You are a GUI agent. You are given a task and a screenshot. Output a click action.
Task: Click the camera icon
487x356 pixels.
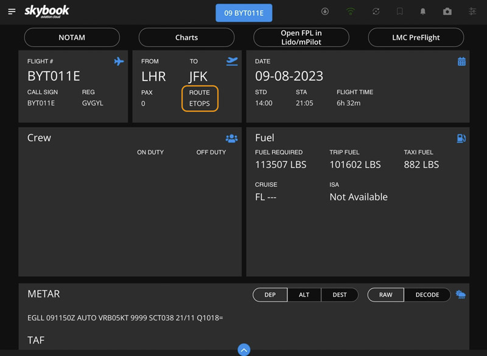[x=447, y=12]
